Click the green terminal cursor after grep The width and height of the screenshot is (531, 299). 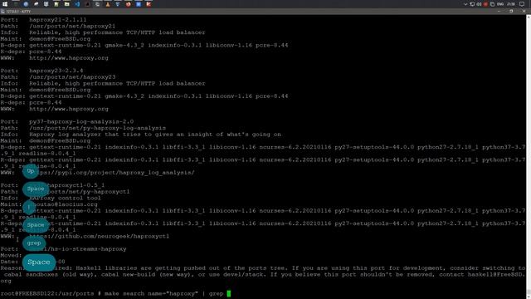(x=229, y=293)
